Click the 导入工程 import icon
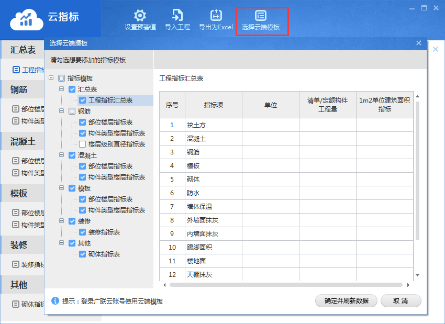 point(177,16)
